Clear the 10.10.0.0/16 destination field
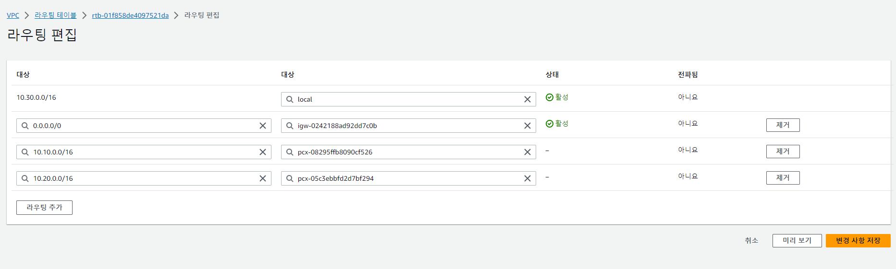896x269 pixels. 263,152
